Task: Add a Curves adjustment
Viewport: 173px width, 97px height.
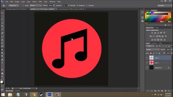Action: 158,33
